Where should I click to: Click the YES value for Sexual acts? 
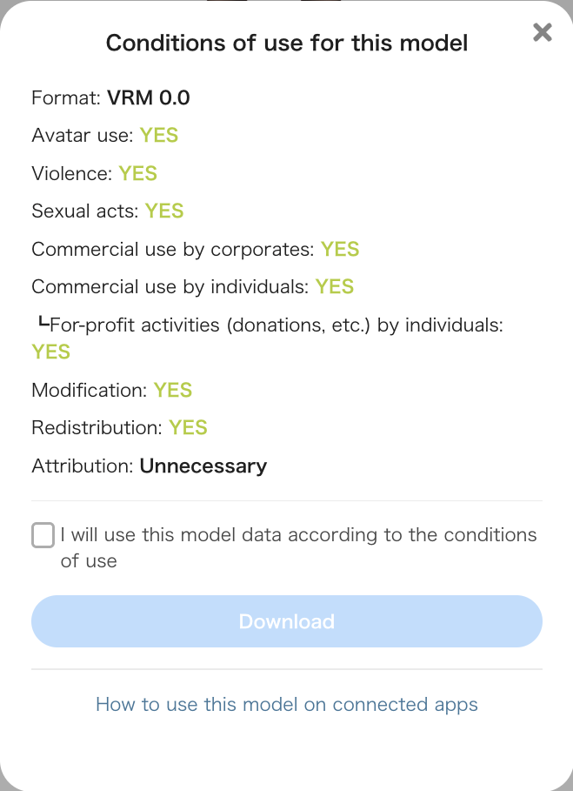(x=164, y=211)
